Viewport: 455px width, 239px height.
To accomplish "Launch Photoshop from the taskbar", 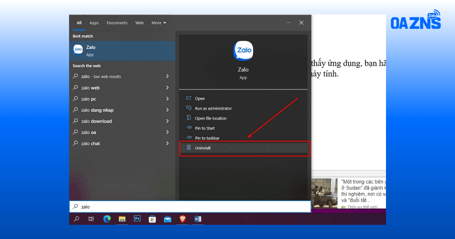I will click(x=137, y=219).
